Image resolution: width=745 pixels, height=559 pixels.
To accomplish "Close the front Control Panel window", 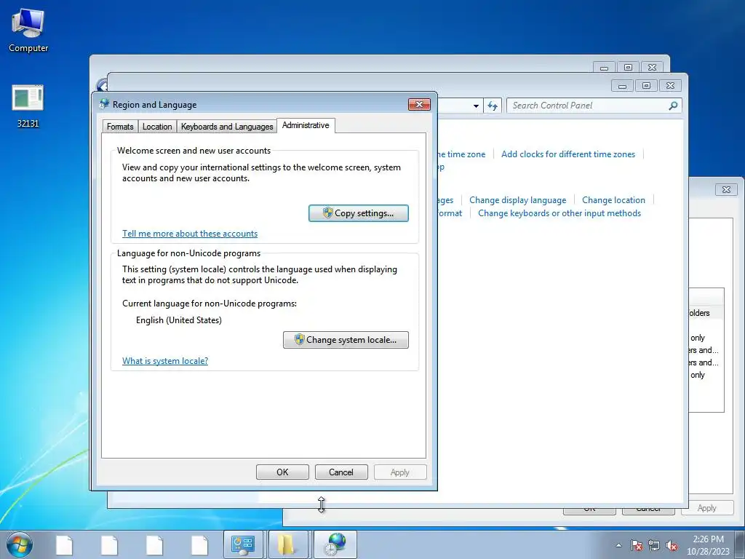I will point(670,86).
